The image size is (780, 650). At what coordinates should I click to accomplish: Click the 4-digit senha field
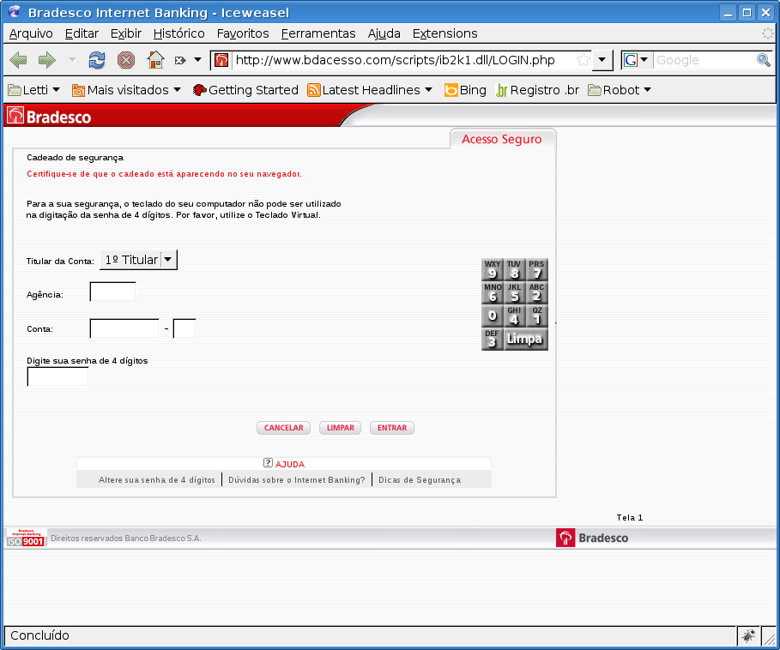57,376
